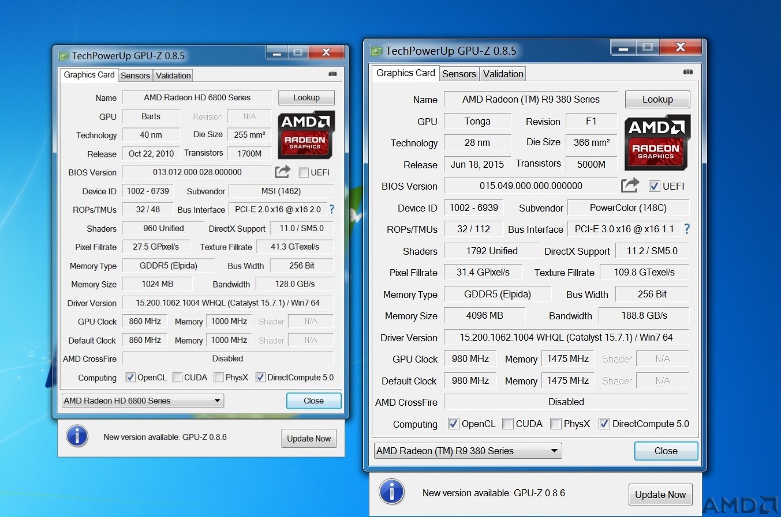Screen dimensions: 781x517
Task: Toggle PhysX checkbox in right window
Action: point(556,424)
